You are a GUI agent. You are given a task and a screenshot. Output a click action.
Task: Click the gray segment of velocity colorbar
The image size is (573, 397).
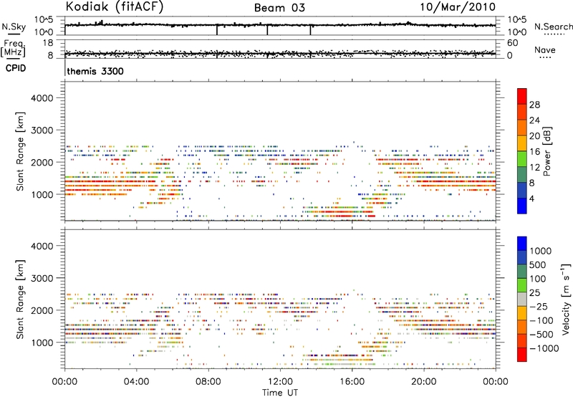pos(522,299)
